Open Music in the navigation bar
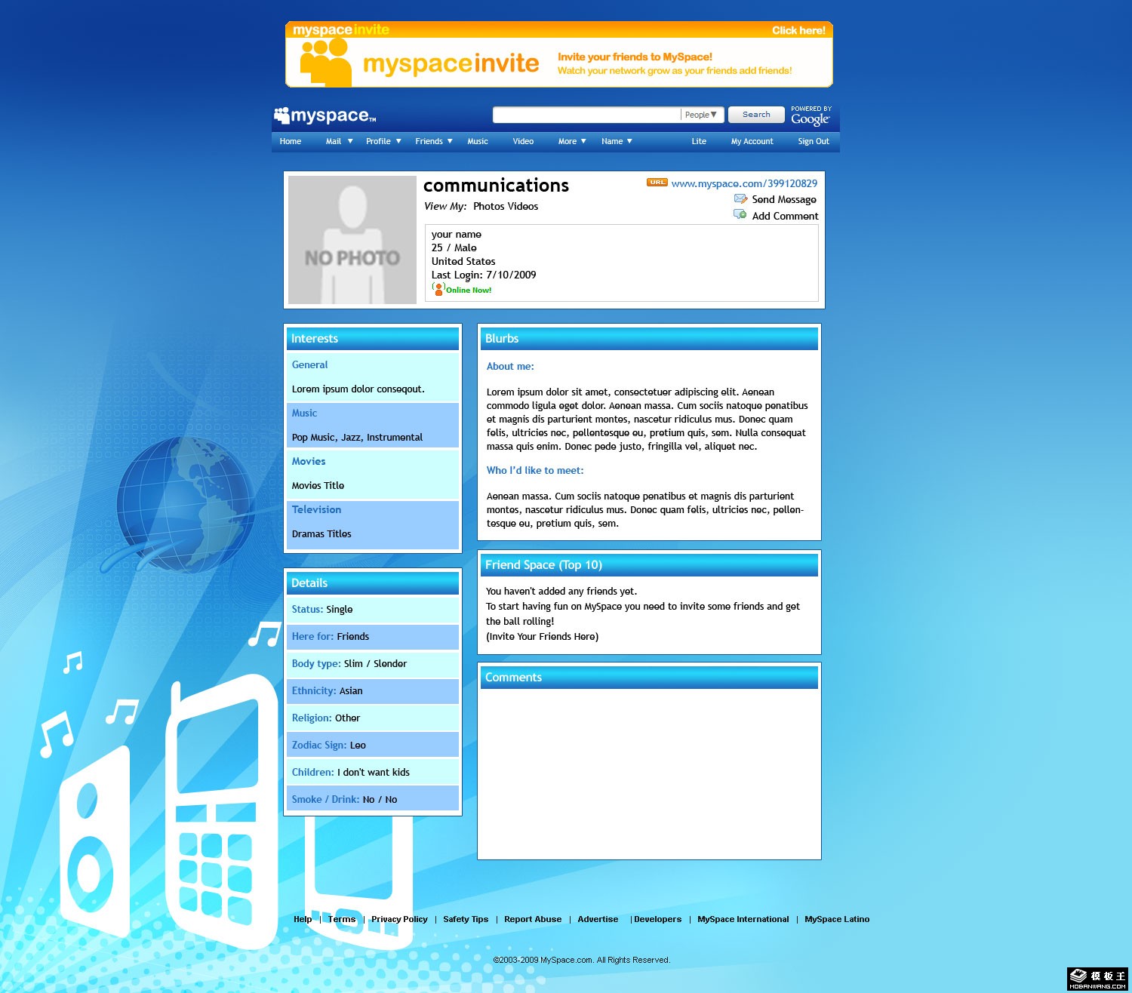Viewport: 1132px width, 993px height. (x=478, y=141)
